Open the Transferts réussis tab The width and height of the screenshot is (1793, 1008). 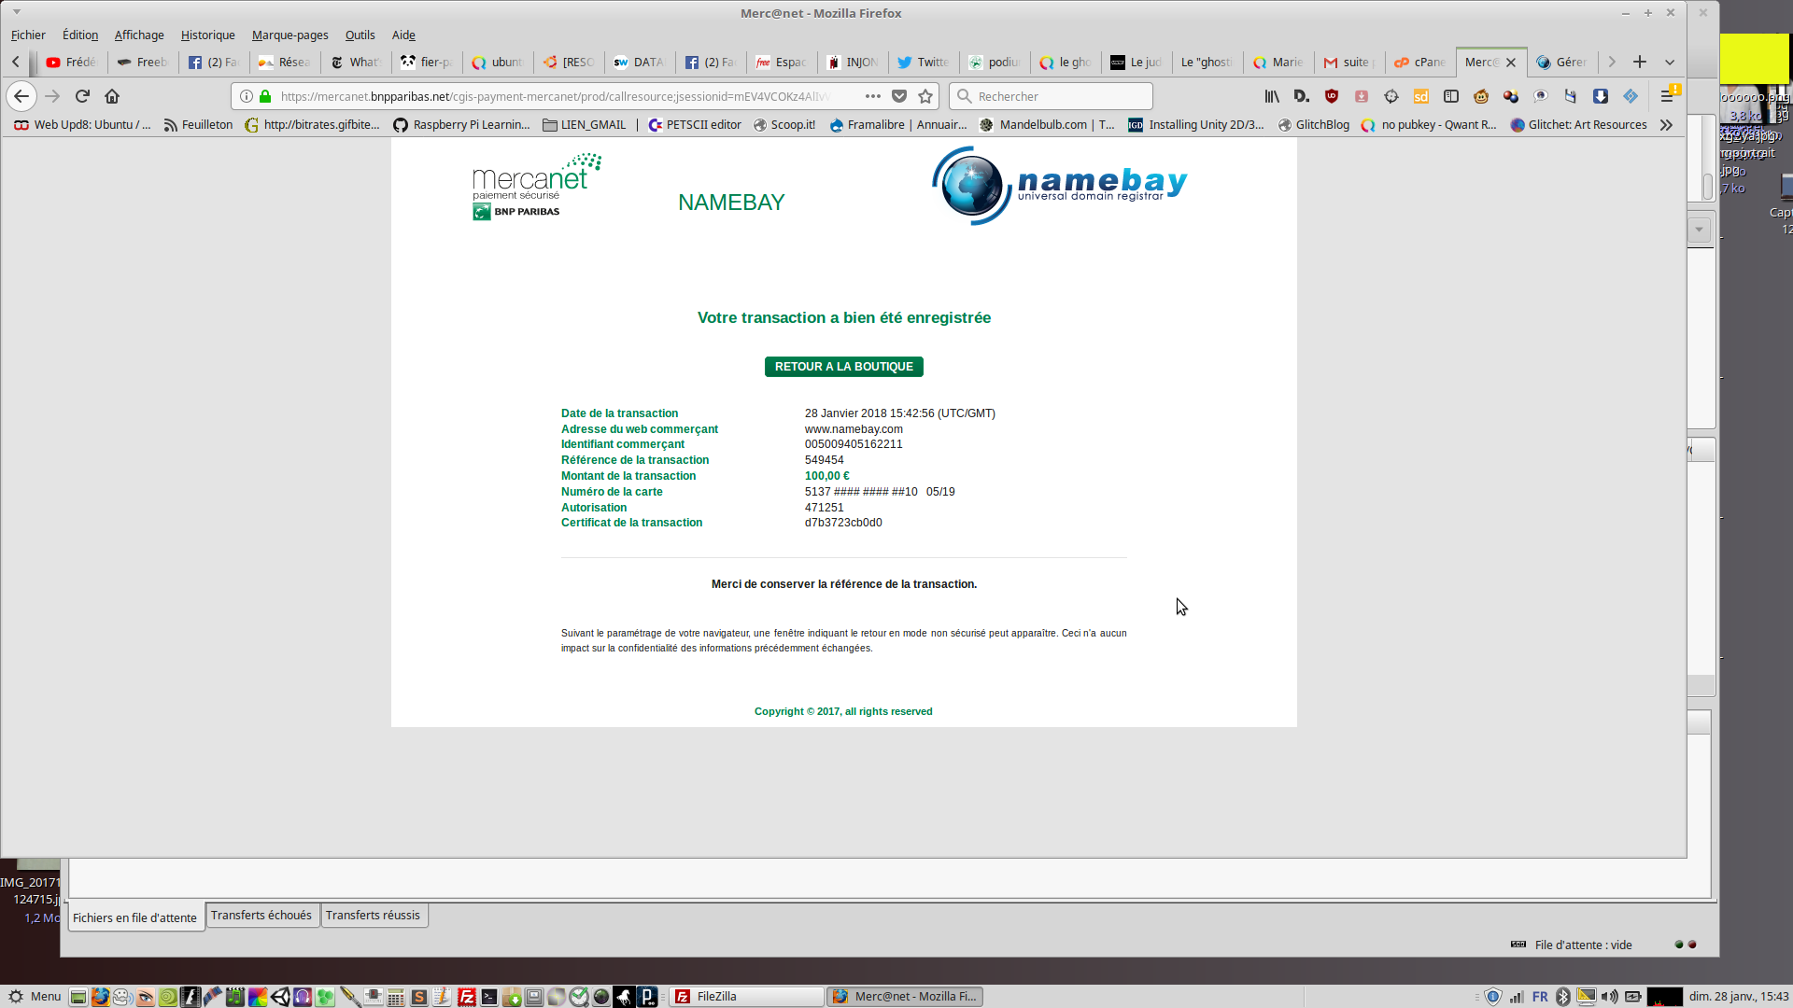coord(373,916)
